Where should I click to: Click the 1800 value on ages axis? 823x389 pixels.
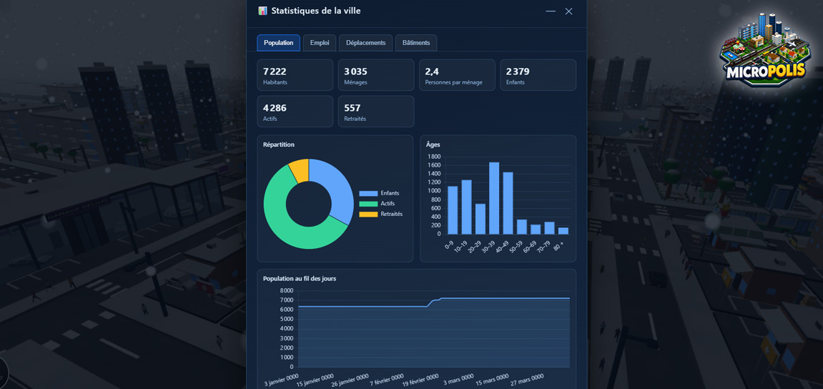[433, 157]
